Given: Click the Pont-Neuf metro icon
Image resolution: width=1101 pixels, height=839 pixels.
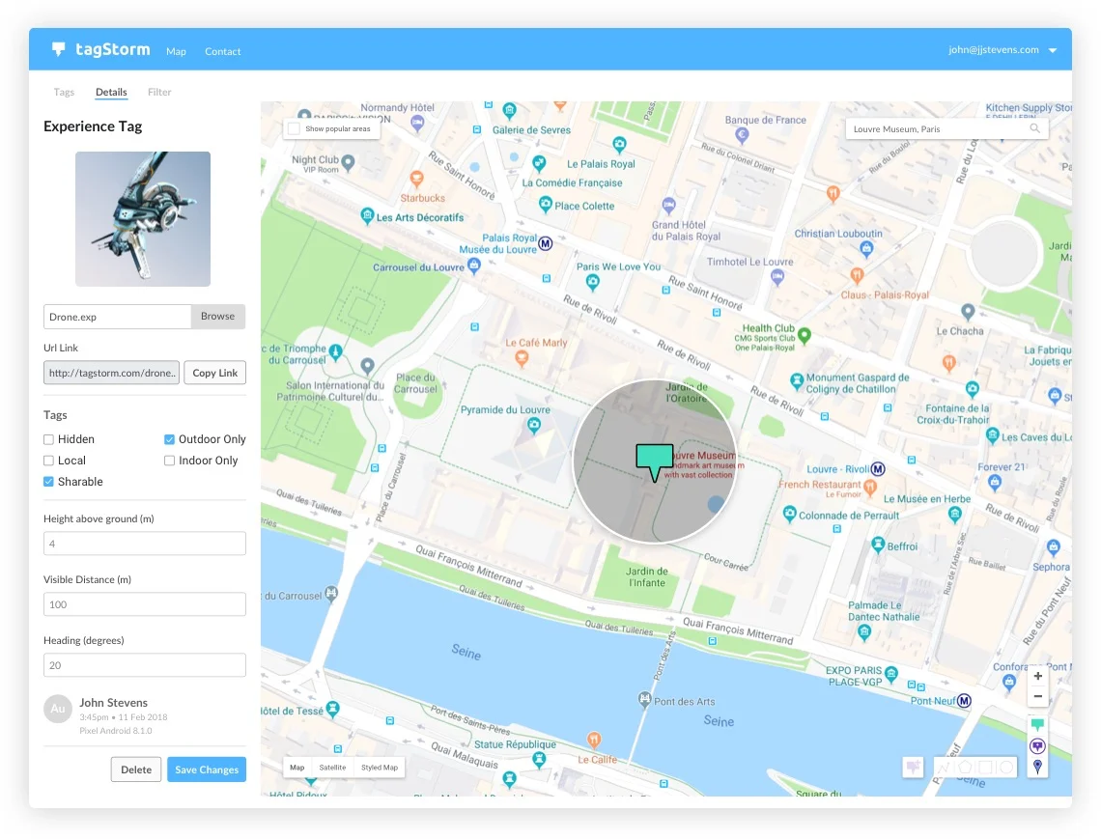Looking at the screenshot, I should pyautogui.click(x=965, y=700).
